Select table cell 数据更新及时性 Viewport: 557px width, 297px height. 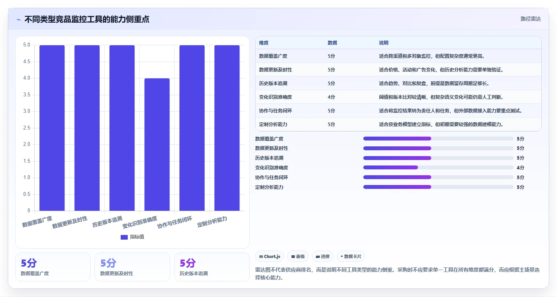(x=275, y=70)
